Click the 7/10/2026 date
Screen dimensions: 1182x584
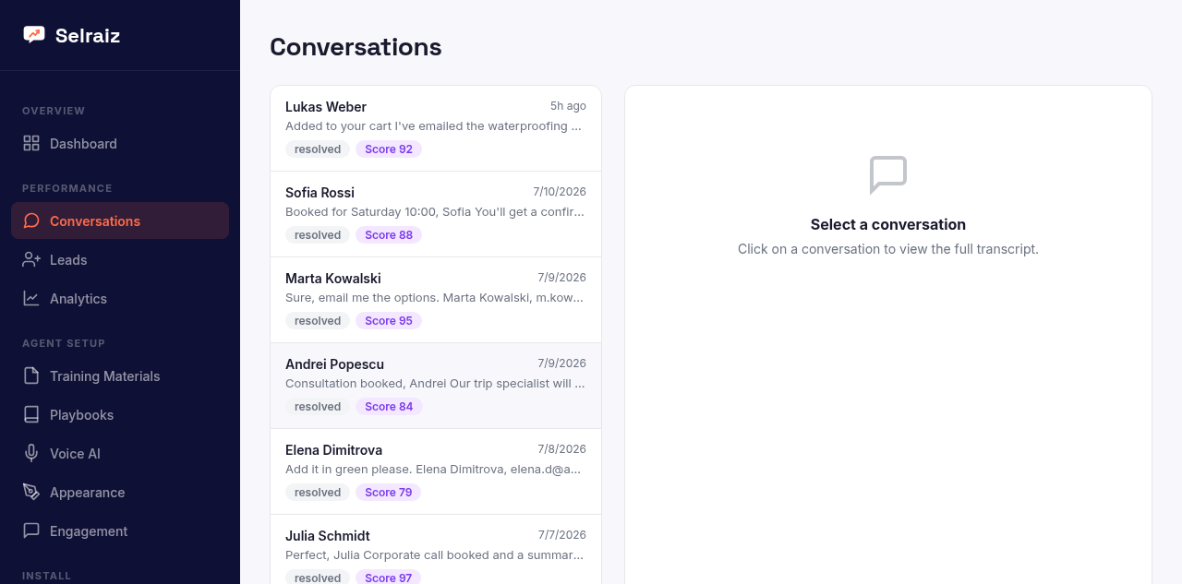(560, 192)
